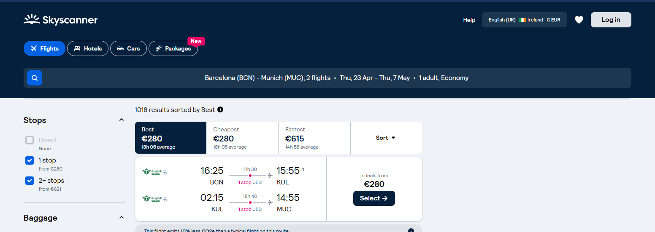This screenshot has width=655, height=232.
Task: Click the CO2e emissions info icon
Action: click(x=411, y=230)
